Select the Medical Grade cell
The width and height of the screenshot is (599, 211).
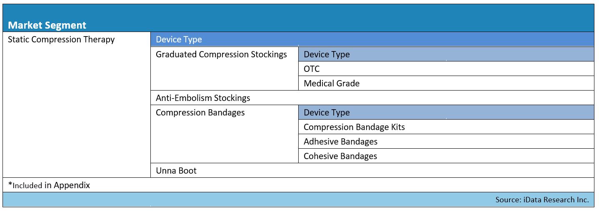coord(446,83)
